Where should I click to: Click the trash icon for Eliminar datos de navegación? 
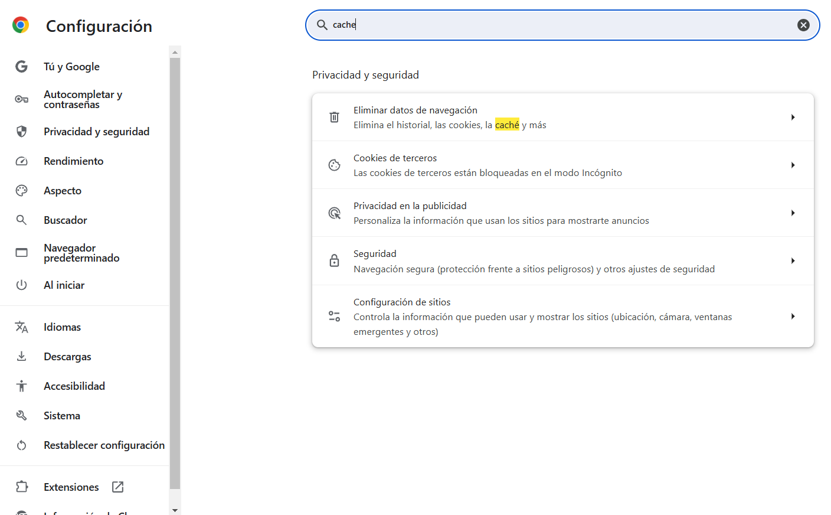pos(334,117)
